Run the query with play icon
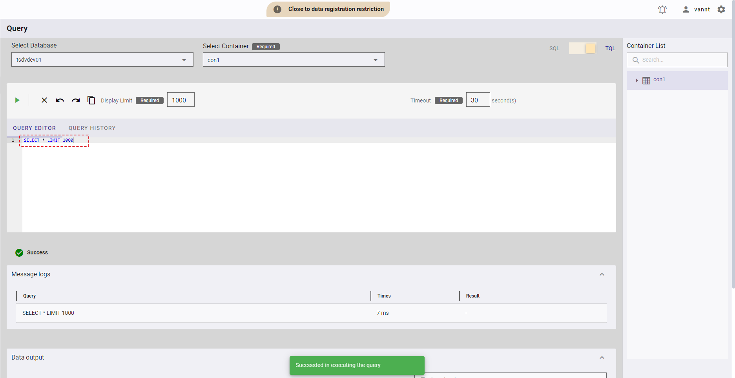This screenshot has height=378, width=735. pyautogui.click(x=17, y=100)
